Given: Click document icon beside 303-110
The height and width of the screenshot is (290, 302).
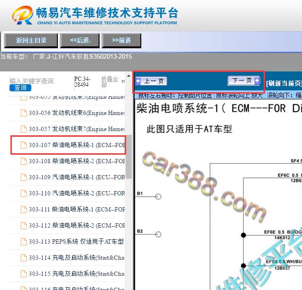Looking at the screenshot, I should pyautogui.click(x=24, y=193).
